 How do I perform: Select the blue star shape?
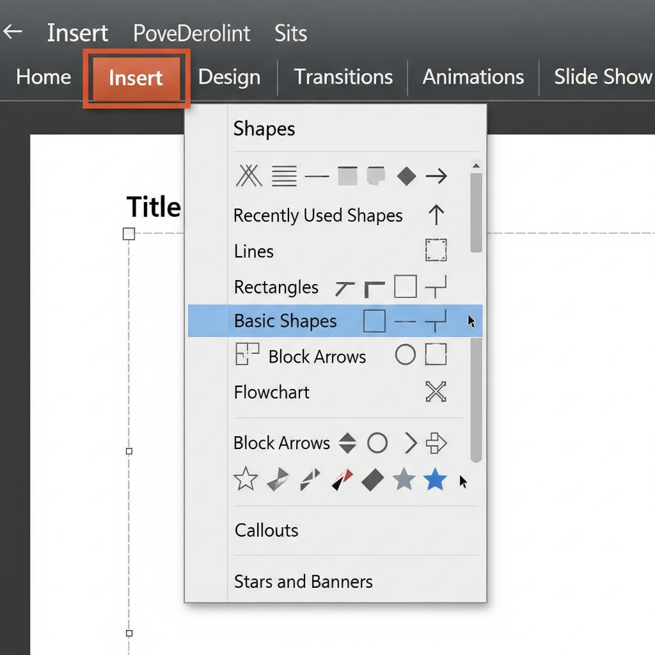[x=435, y=478]
